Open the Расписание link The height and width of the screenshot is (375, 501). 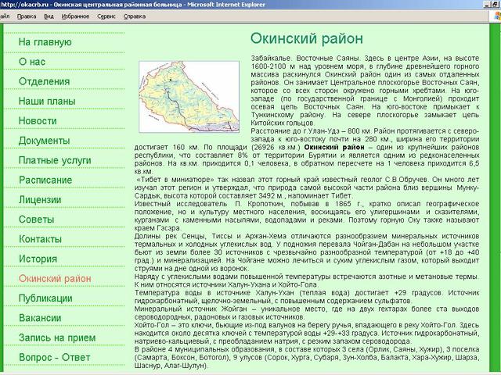click(45, 180)
